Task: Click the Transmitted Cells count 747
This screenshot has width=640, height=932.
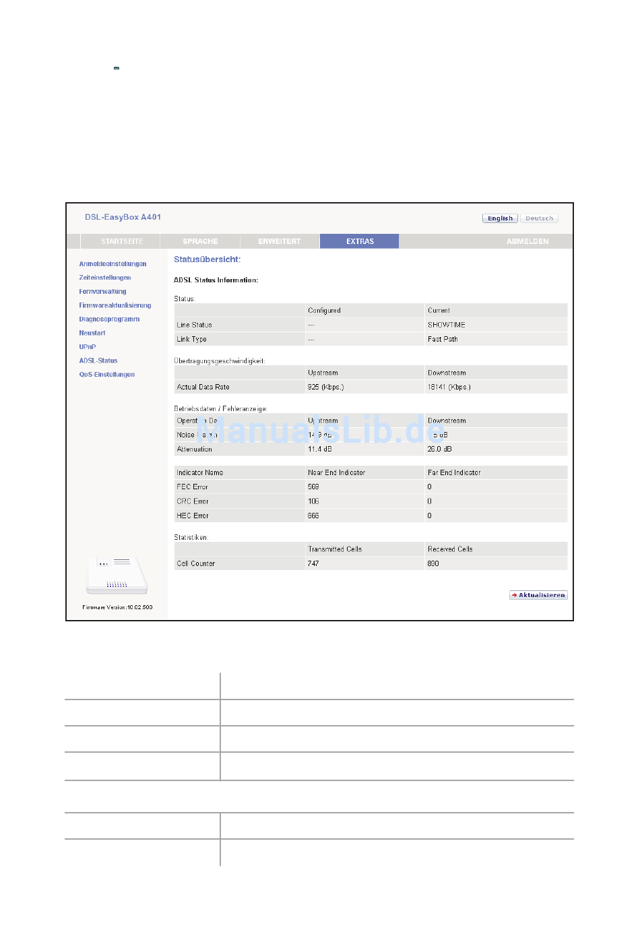Action: coord(313,563)
